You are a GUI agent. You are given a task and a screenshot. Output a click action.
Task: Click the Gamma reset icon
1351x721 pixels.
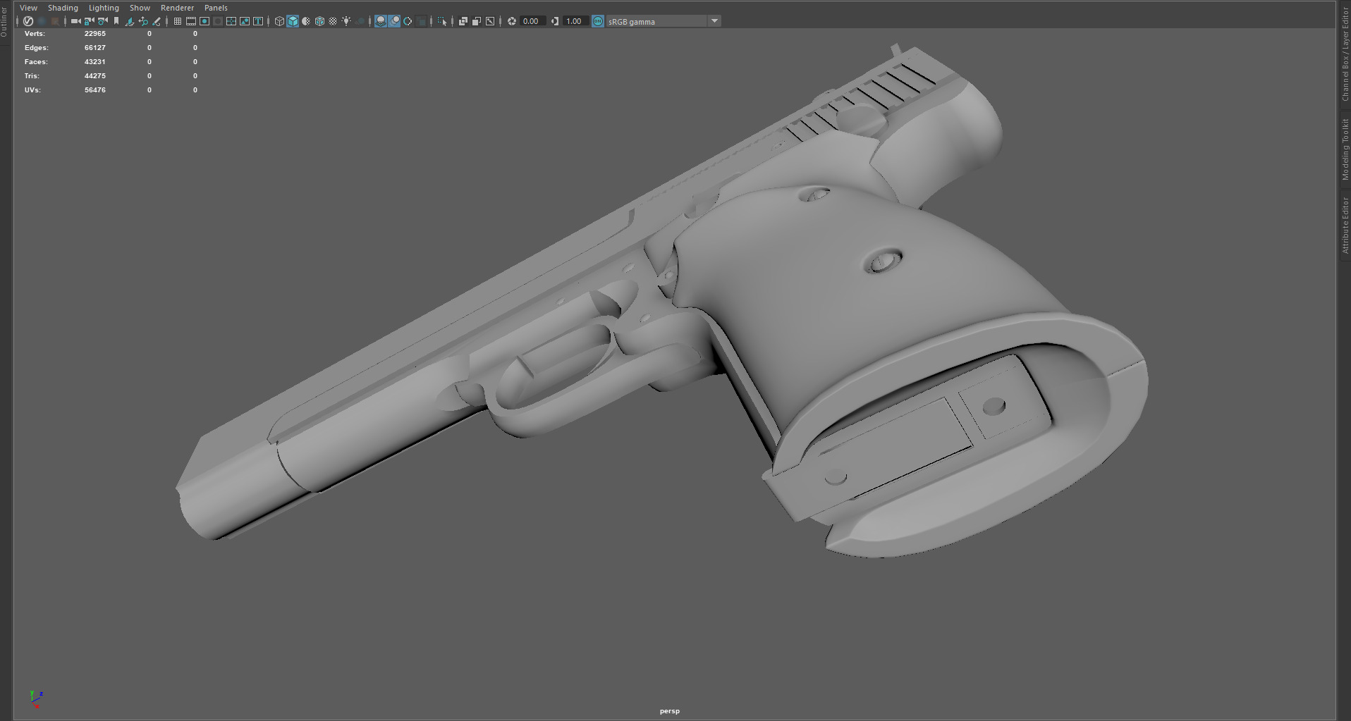click(555, 21)
